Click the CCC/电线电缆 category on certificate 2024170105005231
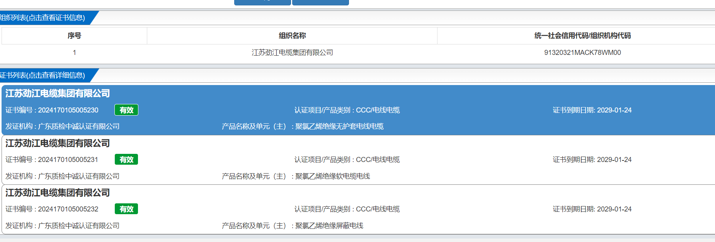 [x=378, y=160]
